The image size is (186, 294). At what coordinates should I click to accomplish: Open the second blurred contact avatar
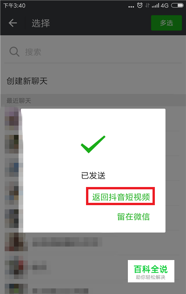point(13,144)
